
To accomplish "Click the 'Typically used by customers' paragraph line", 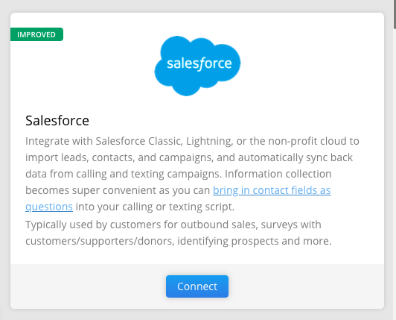I will coord(173,225).
